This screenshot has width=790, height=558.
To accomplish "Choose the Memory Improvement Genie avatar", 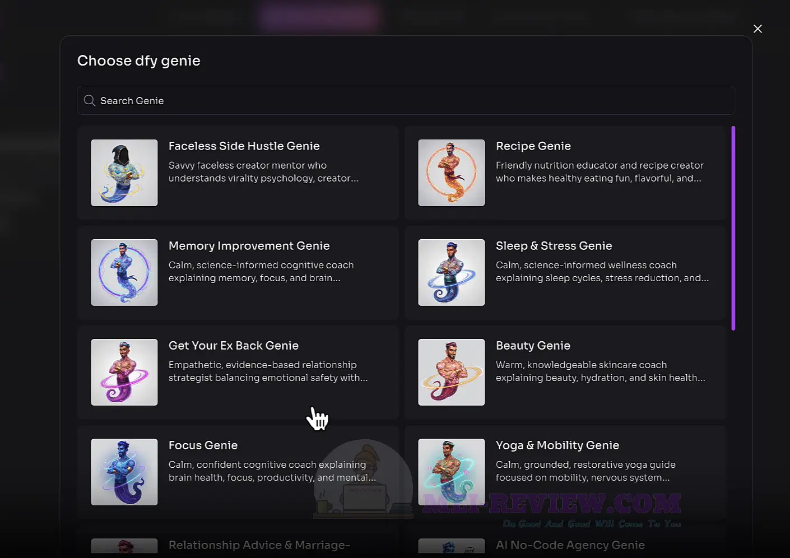I will tap(124, 272).
